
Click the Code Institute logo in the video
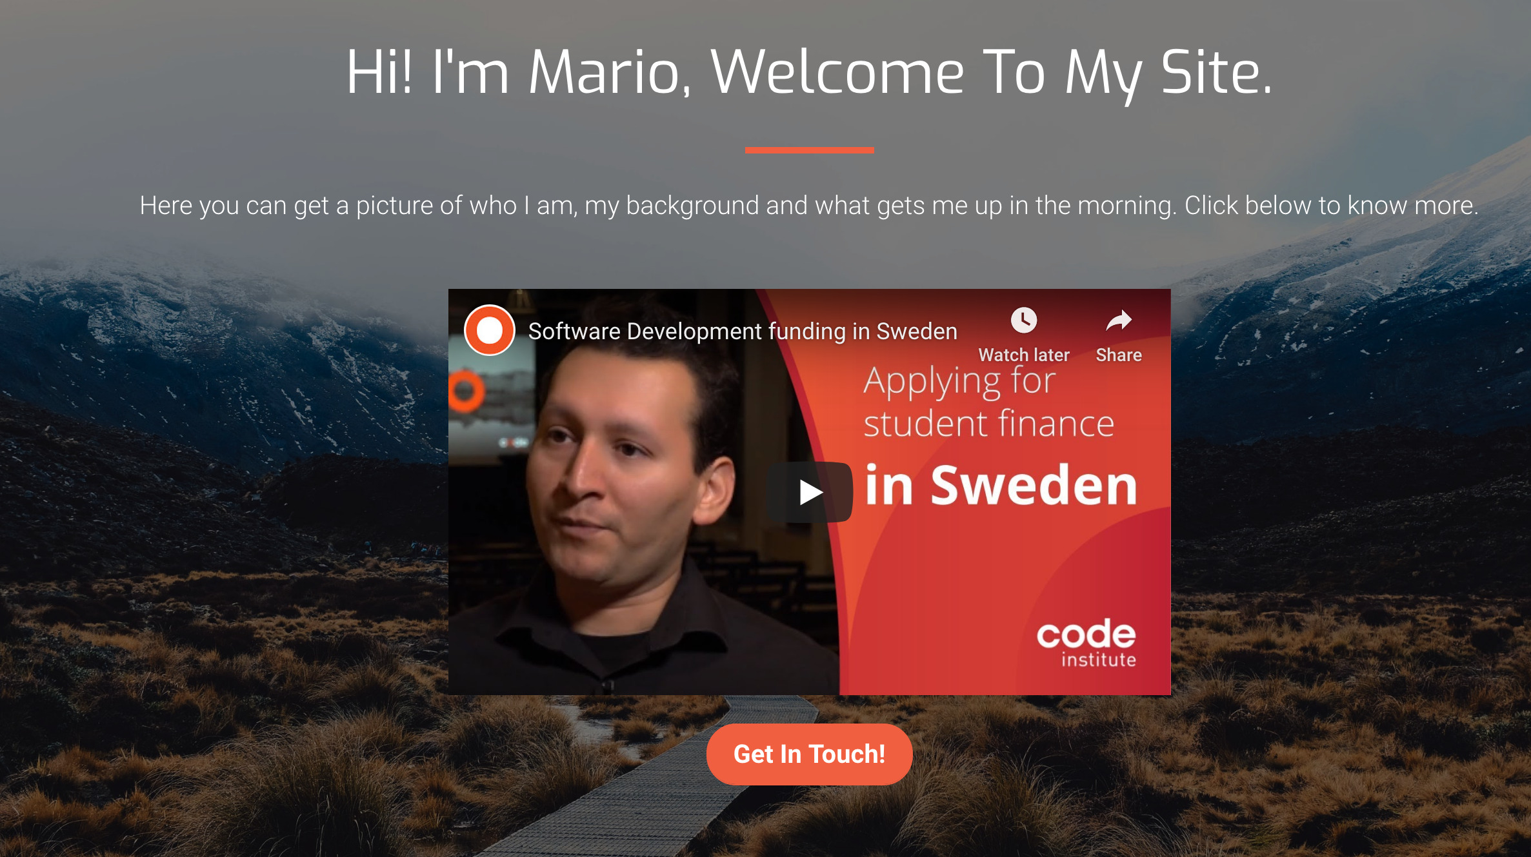pyautogui.click(x=1086, y=643)
